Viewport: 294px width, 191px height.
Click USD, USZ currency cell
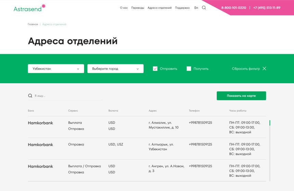116,144
